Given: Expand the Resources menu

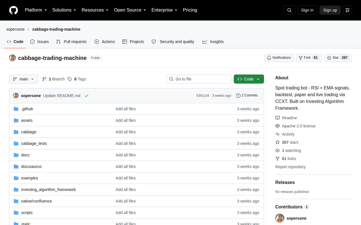Looking at the screenshot, I should (95, 10).
